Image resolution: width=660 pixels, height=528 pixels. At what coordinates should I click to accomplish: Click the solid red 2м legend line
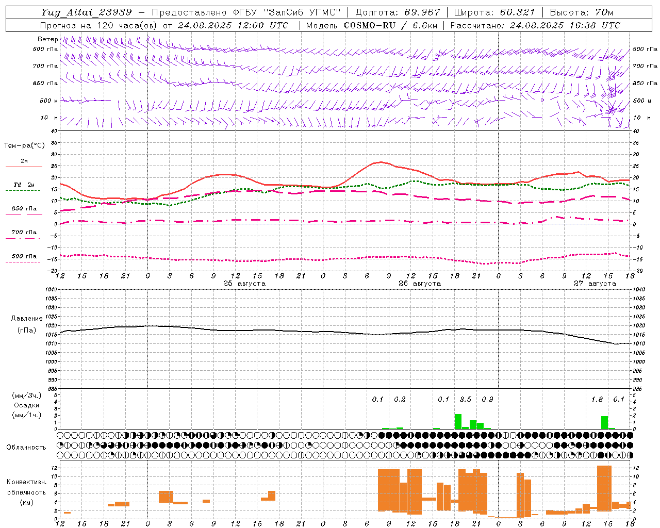pyautogui.click(x=24, y=167)
